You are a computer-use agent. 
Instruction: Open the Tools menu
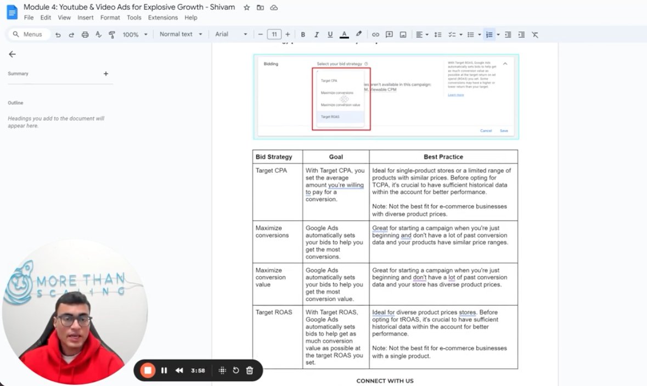[134, 18]
